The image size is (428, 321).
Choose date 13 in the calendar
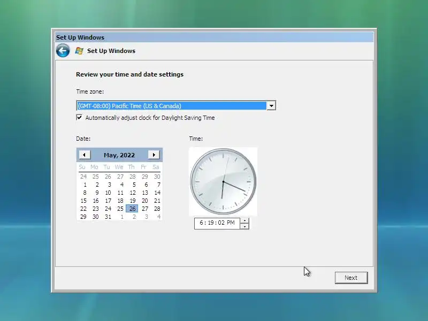point(145,193)
